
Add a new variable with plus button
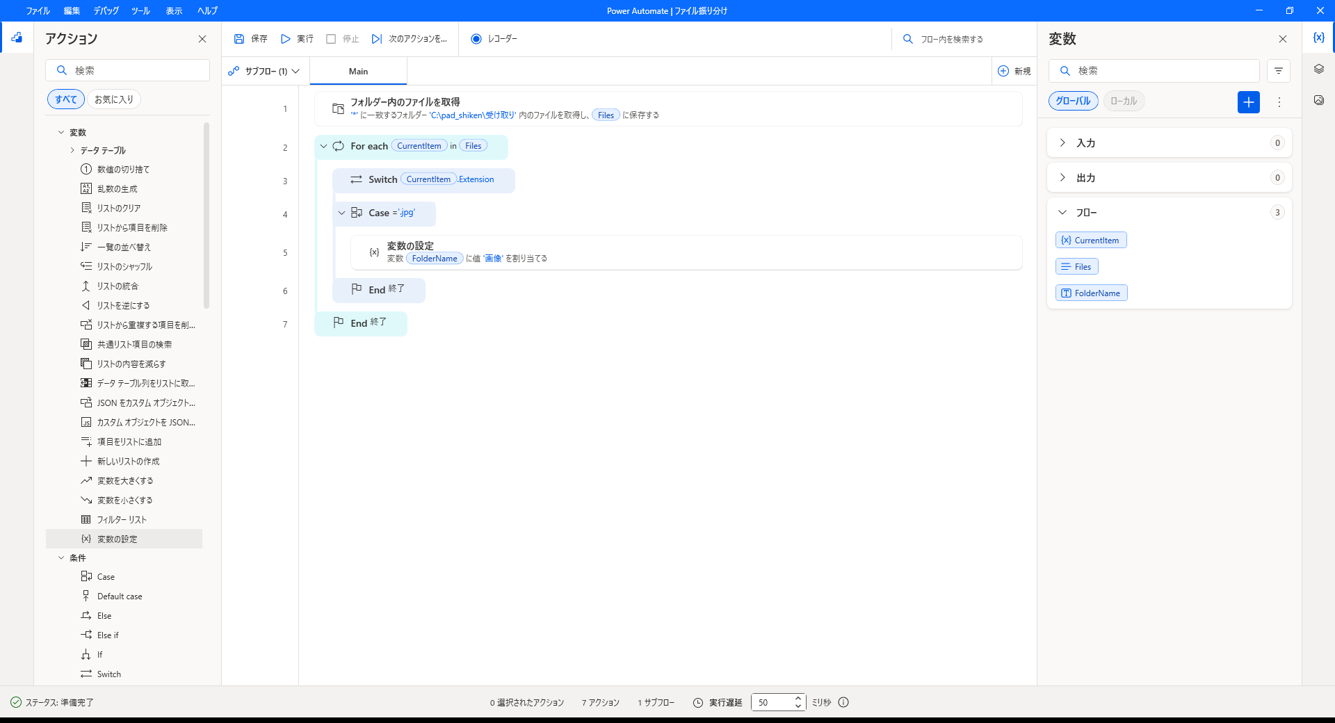point(1249,102)
